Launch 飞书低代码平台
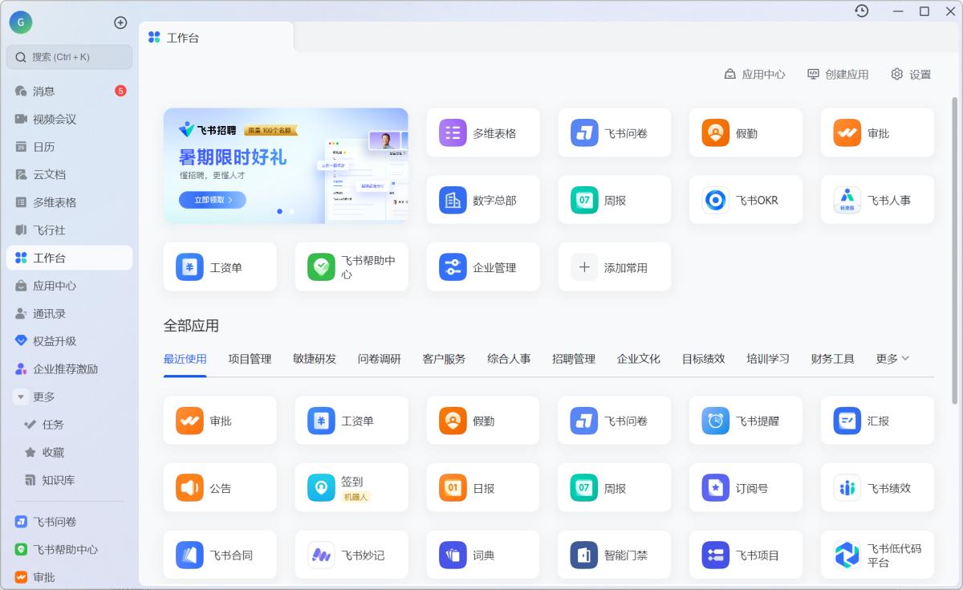 [x=877, y=554]
